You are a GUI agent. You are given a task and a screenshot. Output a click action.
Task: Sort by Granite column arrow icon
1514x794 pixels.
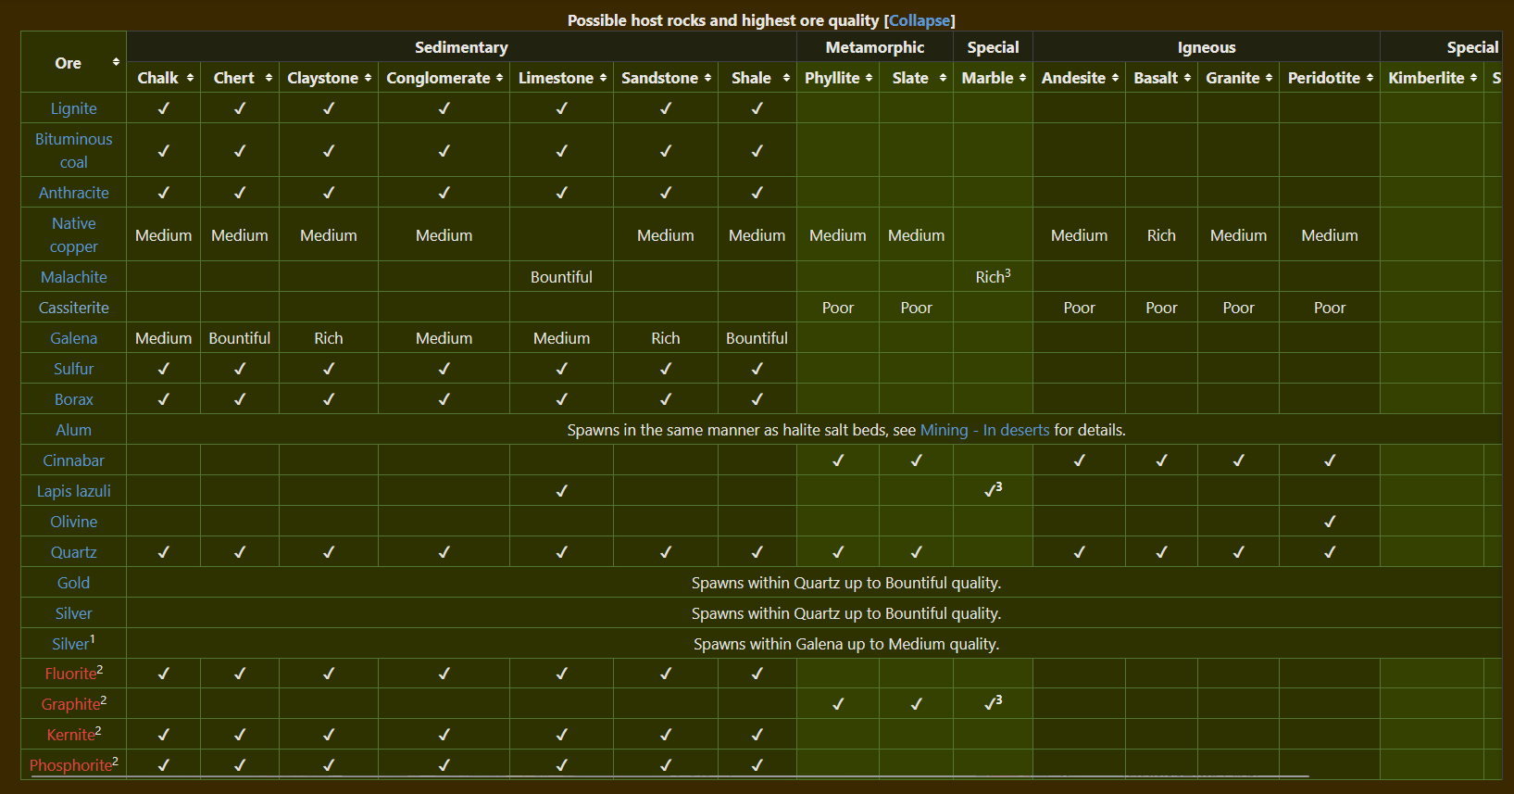tap(1269, 78)
